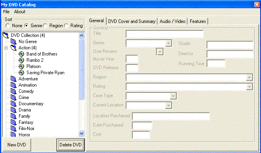Image resolution: width=261 pixels, height=153 pixels.
Task: Switch to the Audio / Video tab
Action: [x=172, y=21]
